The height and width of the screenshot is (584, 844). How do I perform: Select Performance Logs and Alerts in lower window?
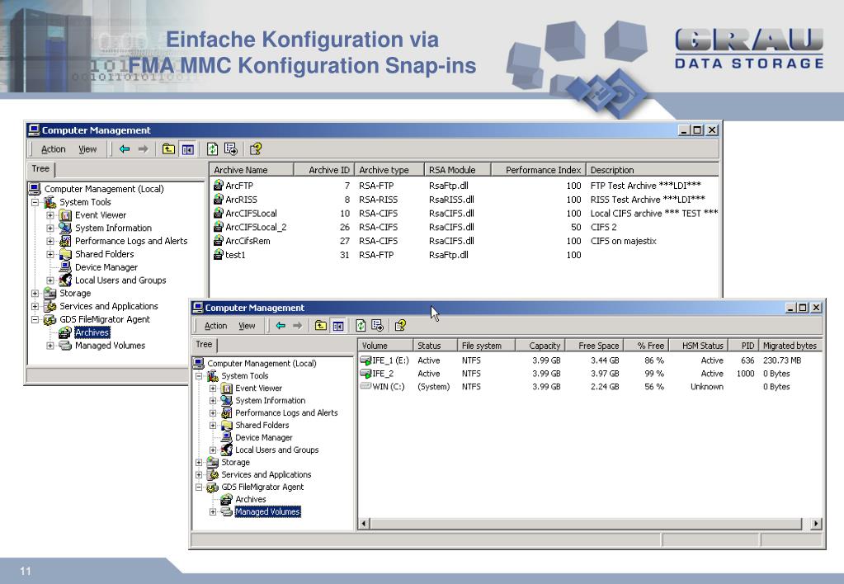[x=286, y=412]
